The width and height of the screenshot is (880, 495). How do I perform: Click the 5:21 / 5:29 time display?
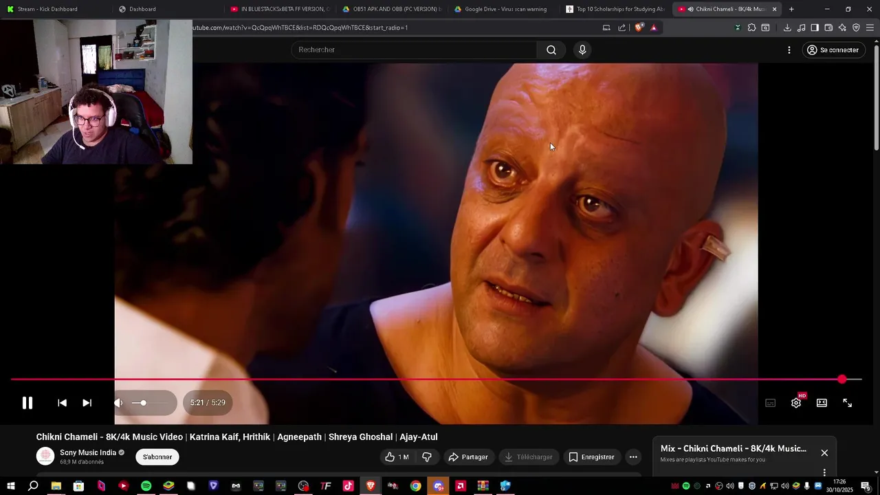(208, 403)
